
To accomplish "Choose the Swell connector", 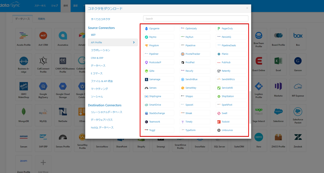I will pyautogui.click(x=231, y=113).
